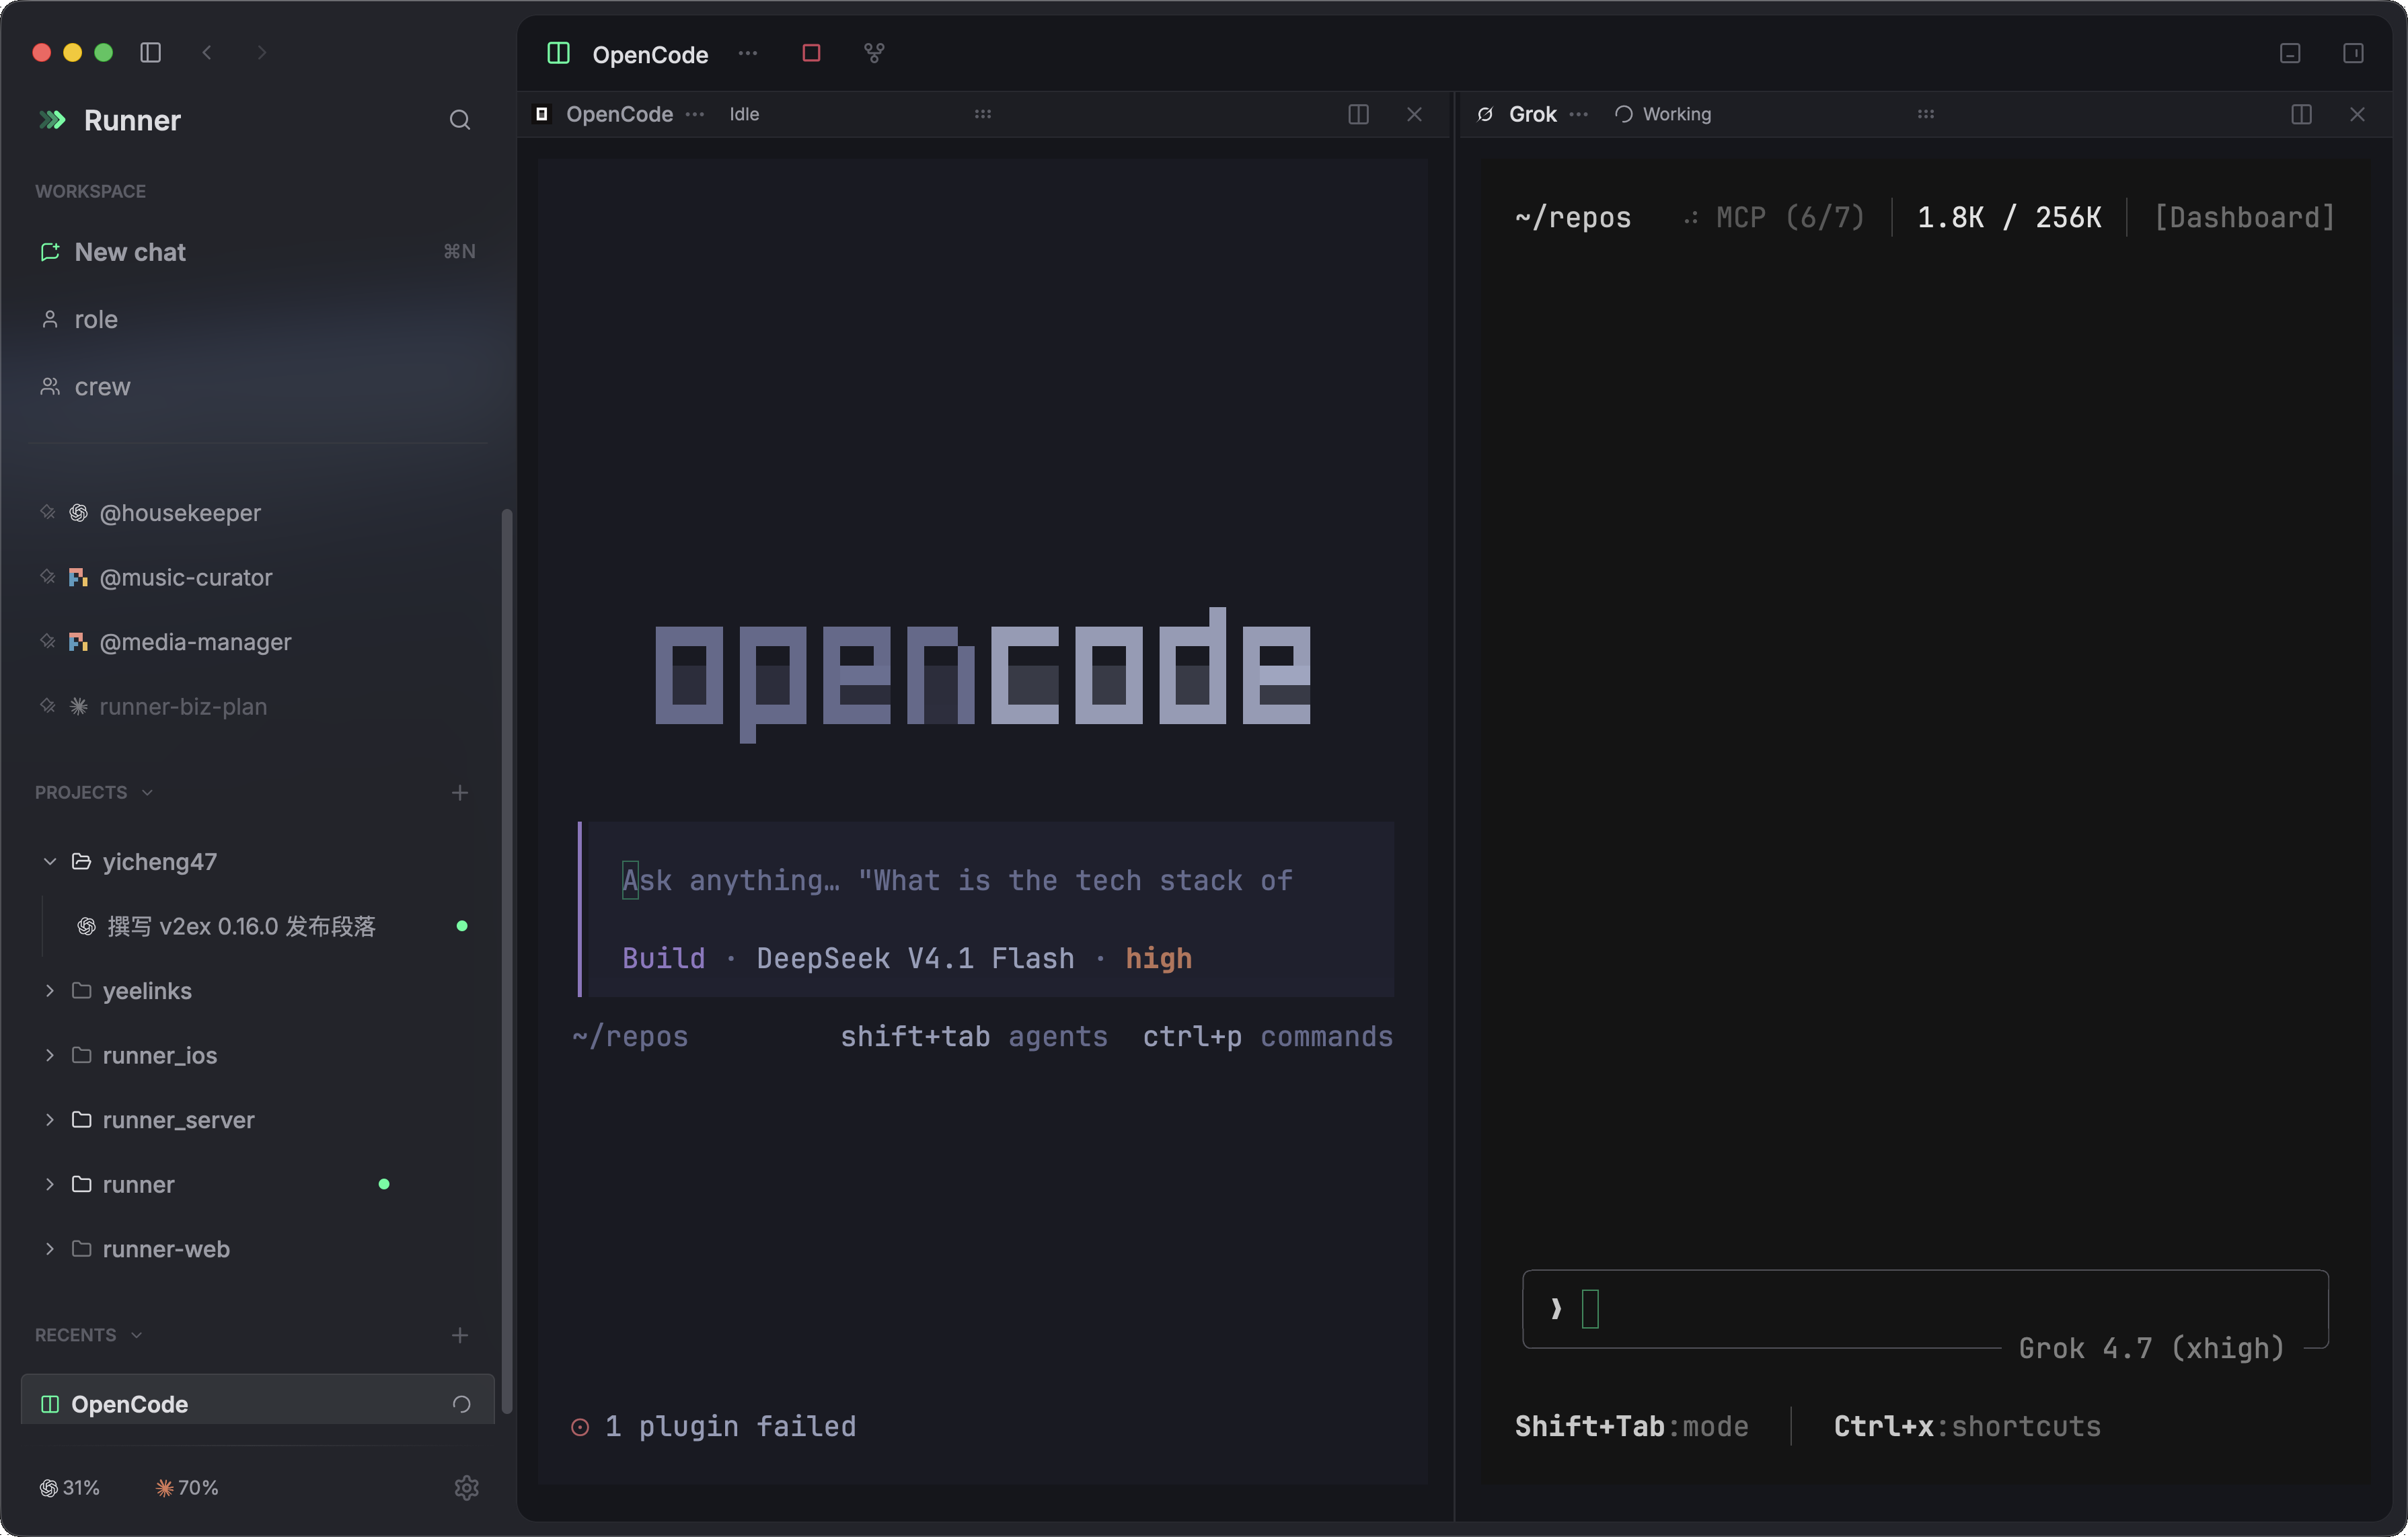Open the role workspace item
The image size is (2408, 1537).
(257, 320)
